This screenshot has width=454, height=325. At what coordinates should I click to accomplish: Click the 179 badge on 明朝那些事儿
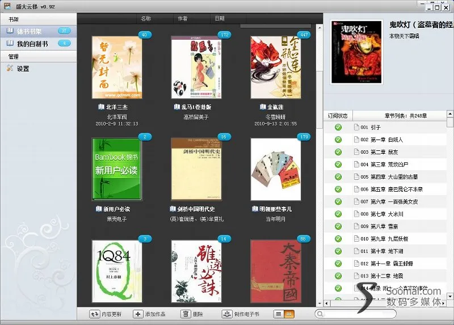(x=304, y=137)
